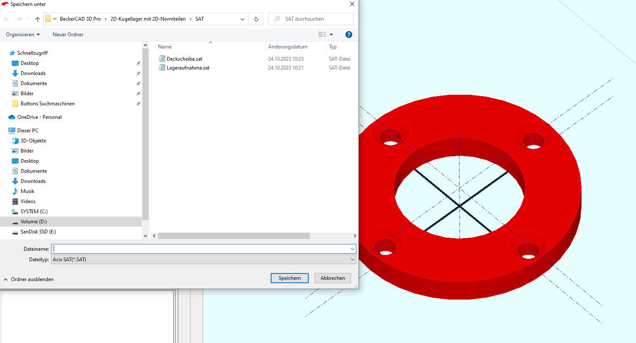
Task: Open Downloads under Schnellzugriff
Action: 33,73
